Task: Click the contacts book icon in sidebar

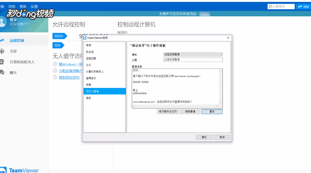Action: coord(2,62)
